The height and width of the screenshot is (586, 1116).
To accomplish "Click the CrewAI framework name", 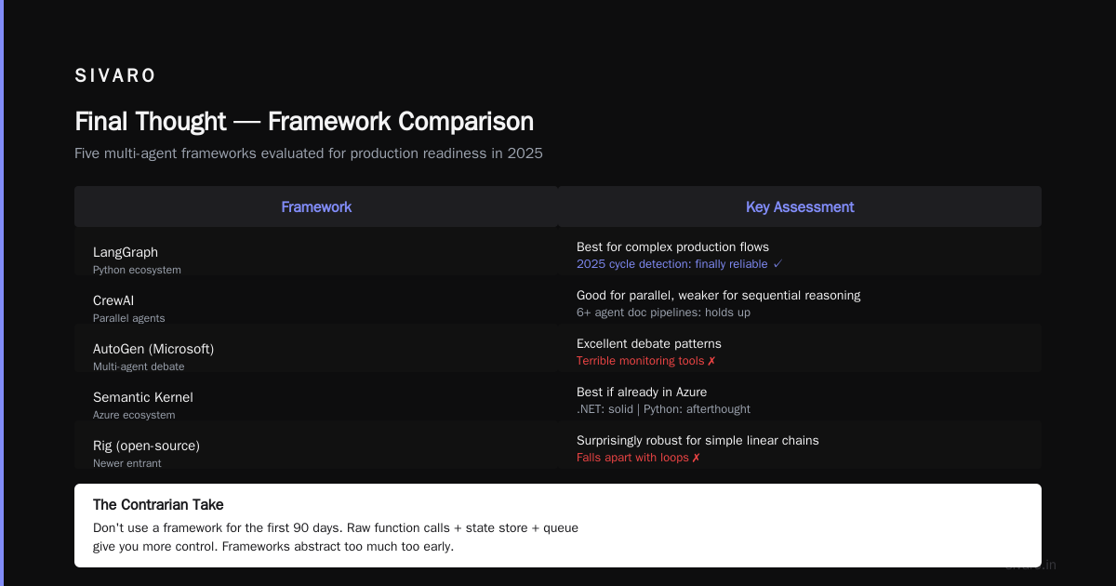I will point(113,300).
